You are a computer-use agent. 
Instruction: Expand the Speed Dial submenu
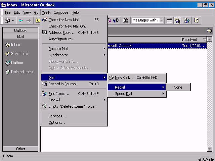click(137, 94)
